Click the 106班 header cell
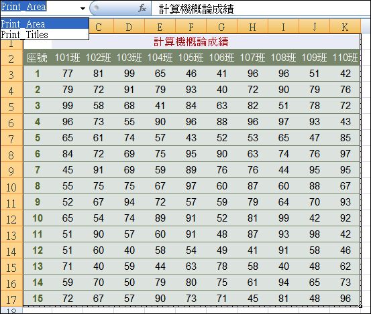This screenshot has width=371, height=314. pos(221,58)
